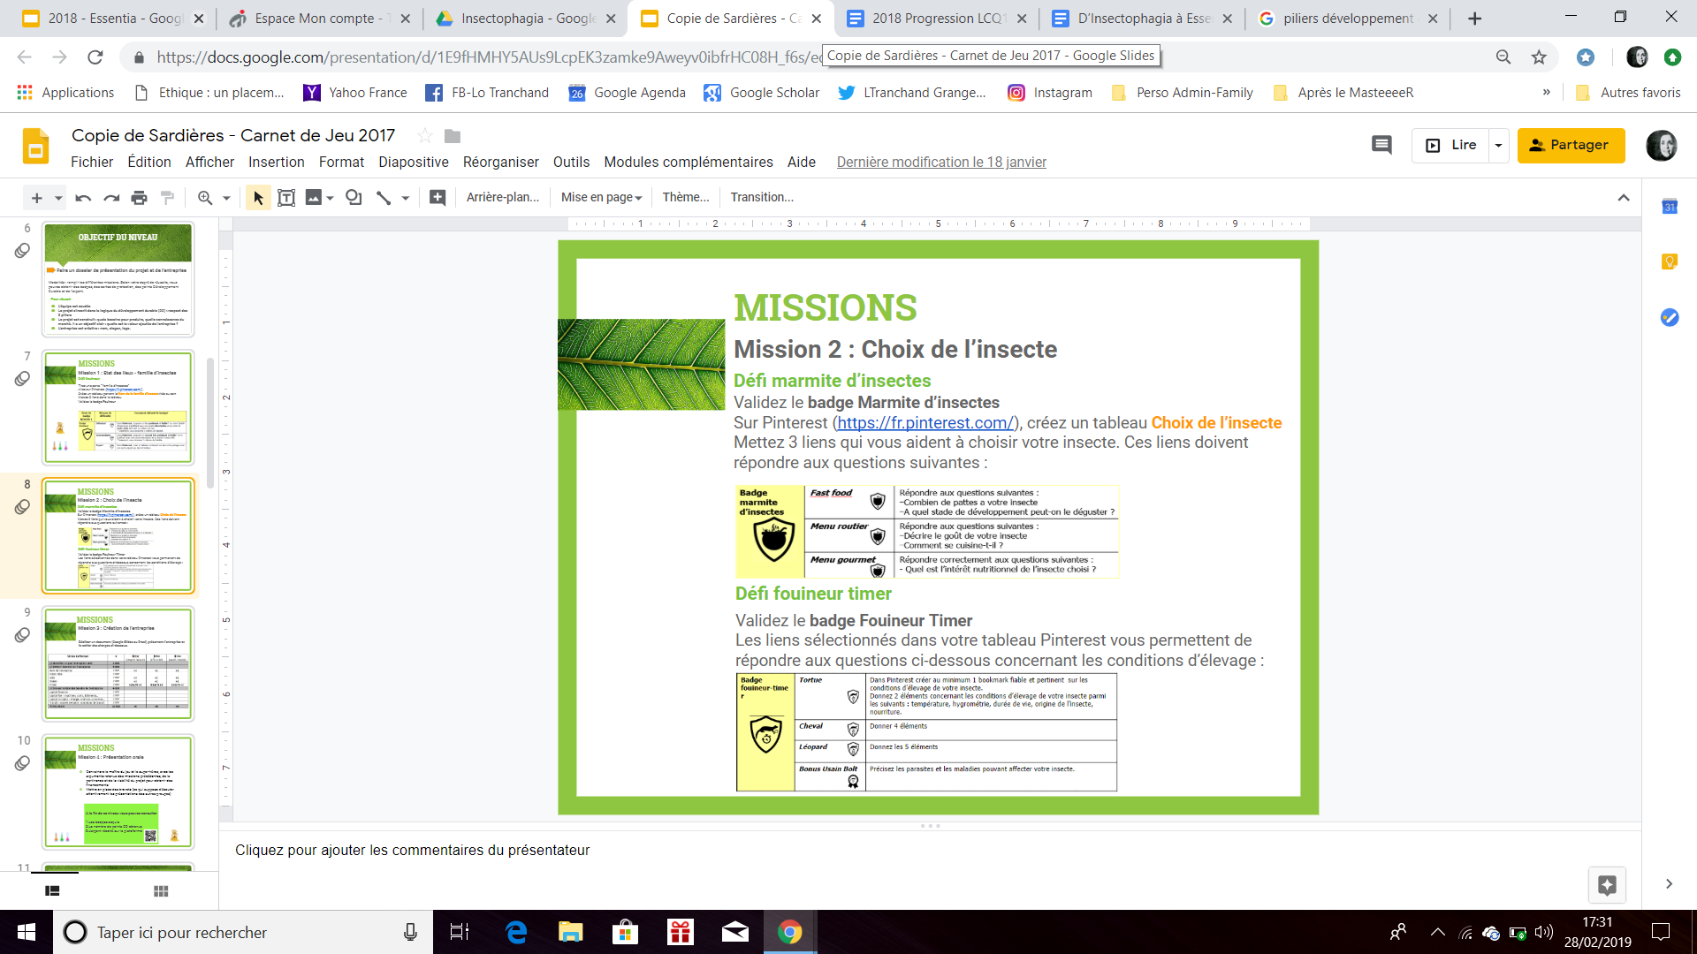The image size is (1697, 954).
Task: Click the shape insertion tool
Action: pyautogui.click(x=354, y=198)
